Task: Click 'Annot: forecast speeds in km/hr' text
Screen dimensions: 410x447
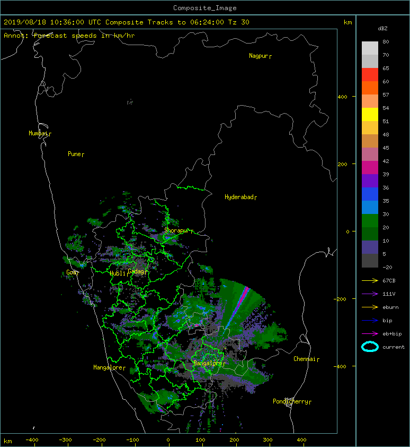Action: point(69,36)
